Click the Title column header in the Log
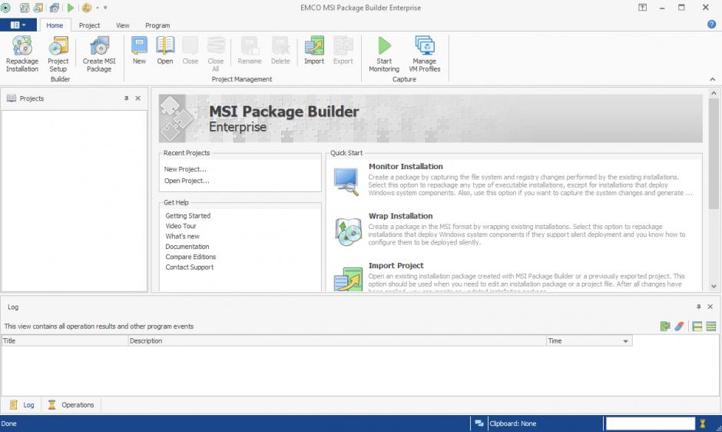 tap(65, 341)
